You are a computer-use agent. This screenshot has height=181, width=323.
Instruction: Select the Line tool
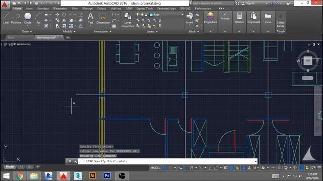(x=6, y=18)
